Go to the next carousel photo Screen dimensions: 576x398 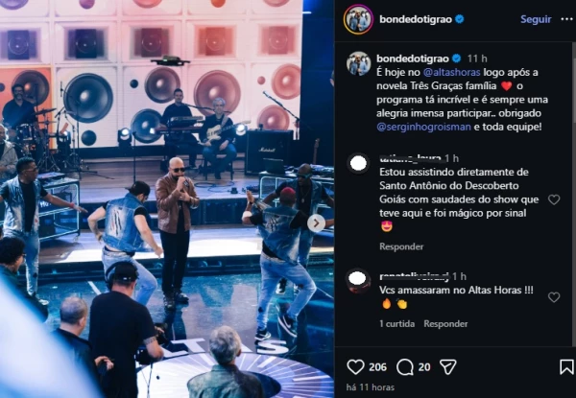click(x=315, y=222)
